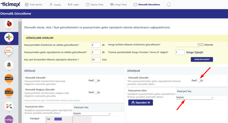228x123 pixels.
Task: Click the Ayarları Kaydet button
Action: click(202, 59)
